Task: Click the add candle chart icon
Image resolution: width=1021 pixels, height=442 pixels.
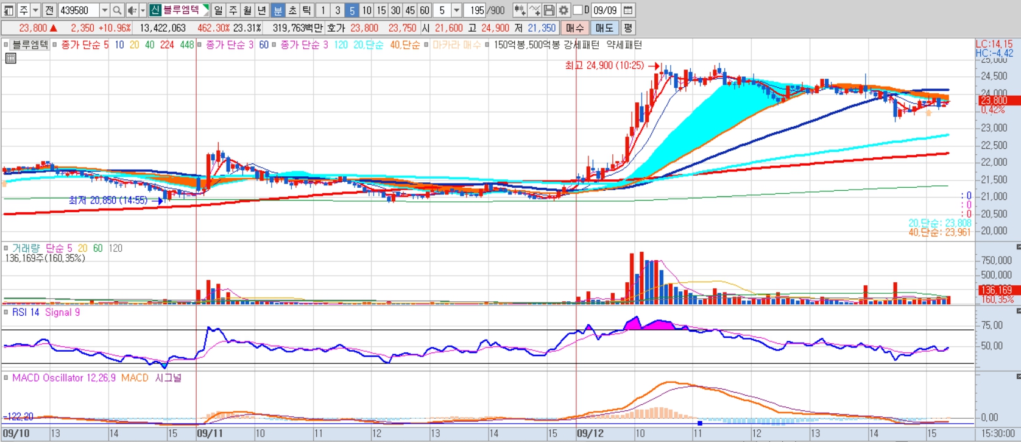Action: pos(519,10)
